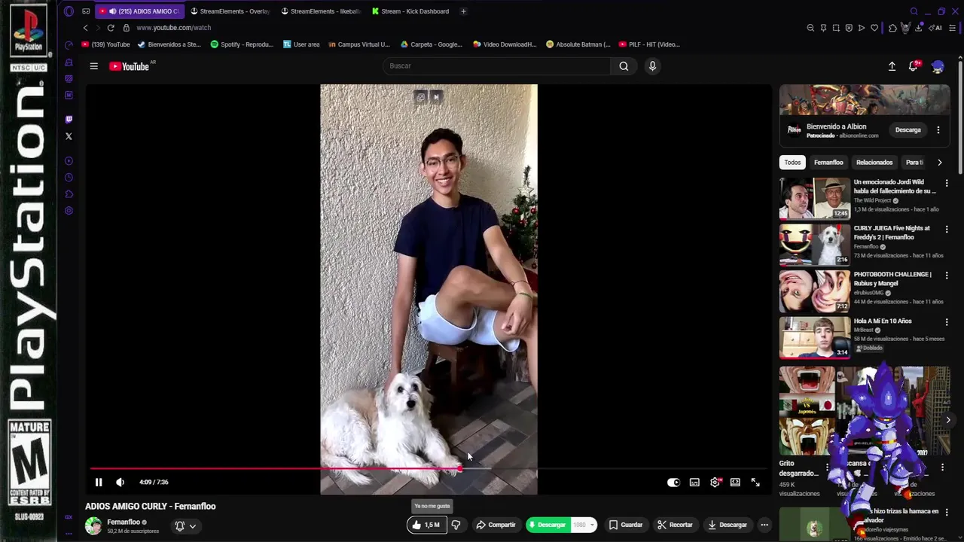Click the YouTube search magnifier button
The height and width of the screenshot is (542, 964).
point(624,66)
